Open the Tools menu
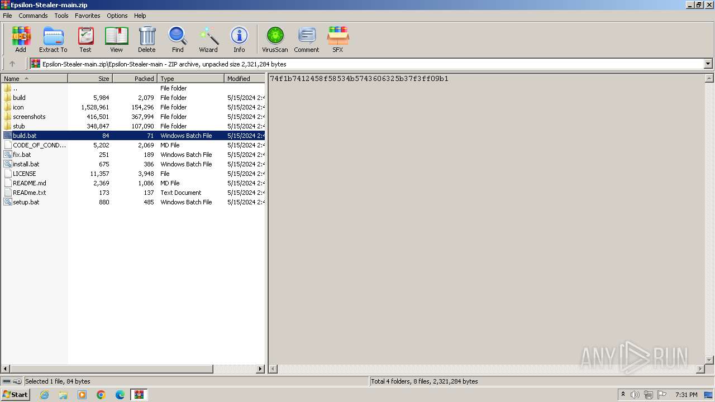This screenshot has width=715, height=402. pyautogui.click(x=61, y=16)
